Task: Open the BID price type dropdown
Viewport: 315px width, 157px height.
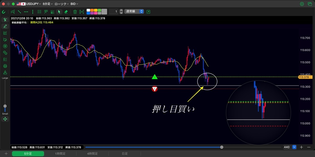Action: coord(74,4)
